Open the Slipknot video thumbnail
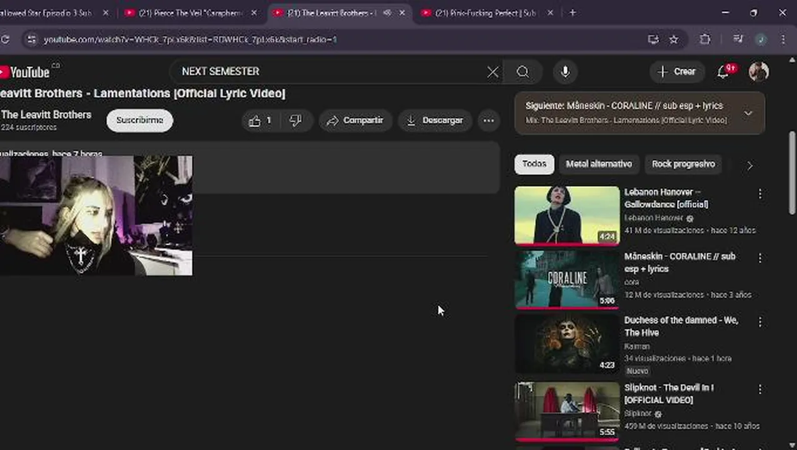This screenshot has height=450, width=797. pyautogui.click(x=567, y=411)
